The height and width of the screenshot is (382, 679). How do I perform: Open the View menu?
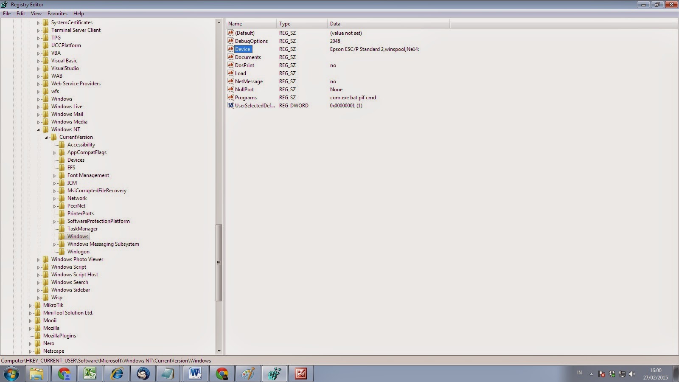point(36,14)
